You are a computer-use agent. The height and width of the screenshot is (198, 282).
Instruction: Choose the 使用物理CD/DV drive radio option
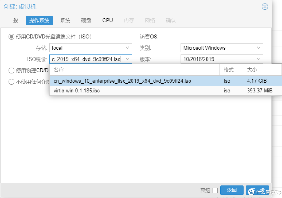coord(11,70)
